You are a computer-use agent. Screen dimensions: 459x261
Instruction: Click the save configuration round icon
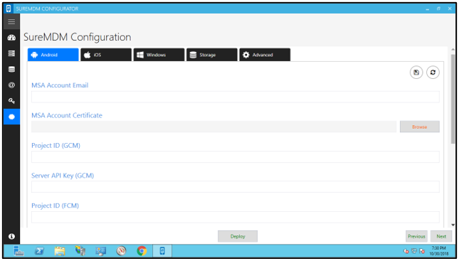point(416,73)
